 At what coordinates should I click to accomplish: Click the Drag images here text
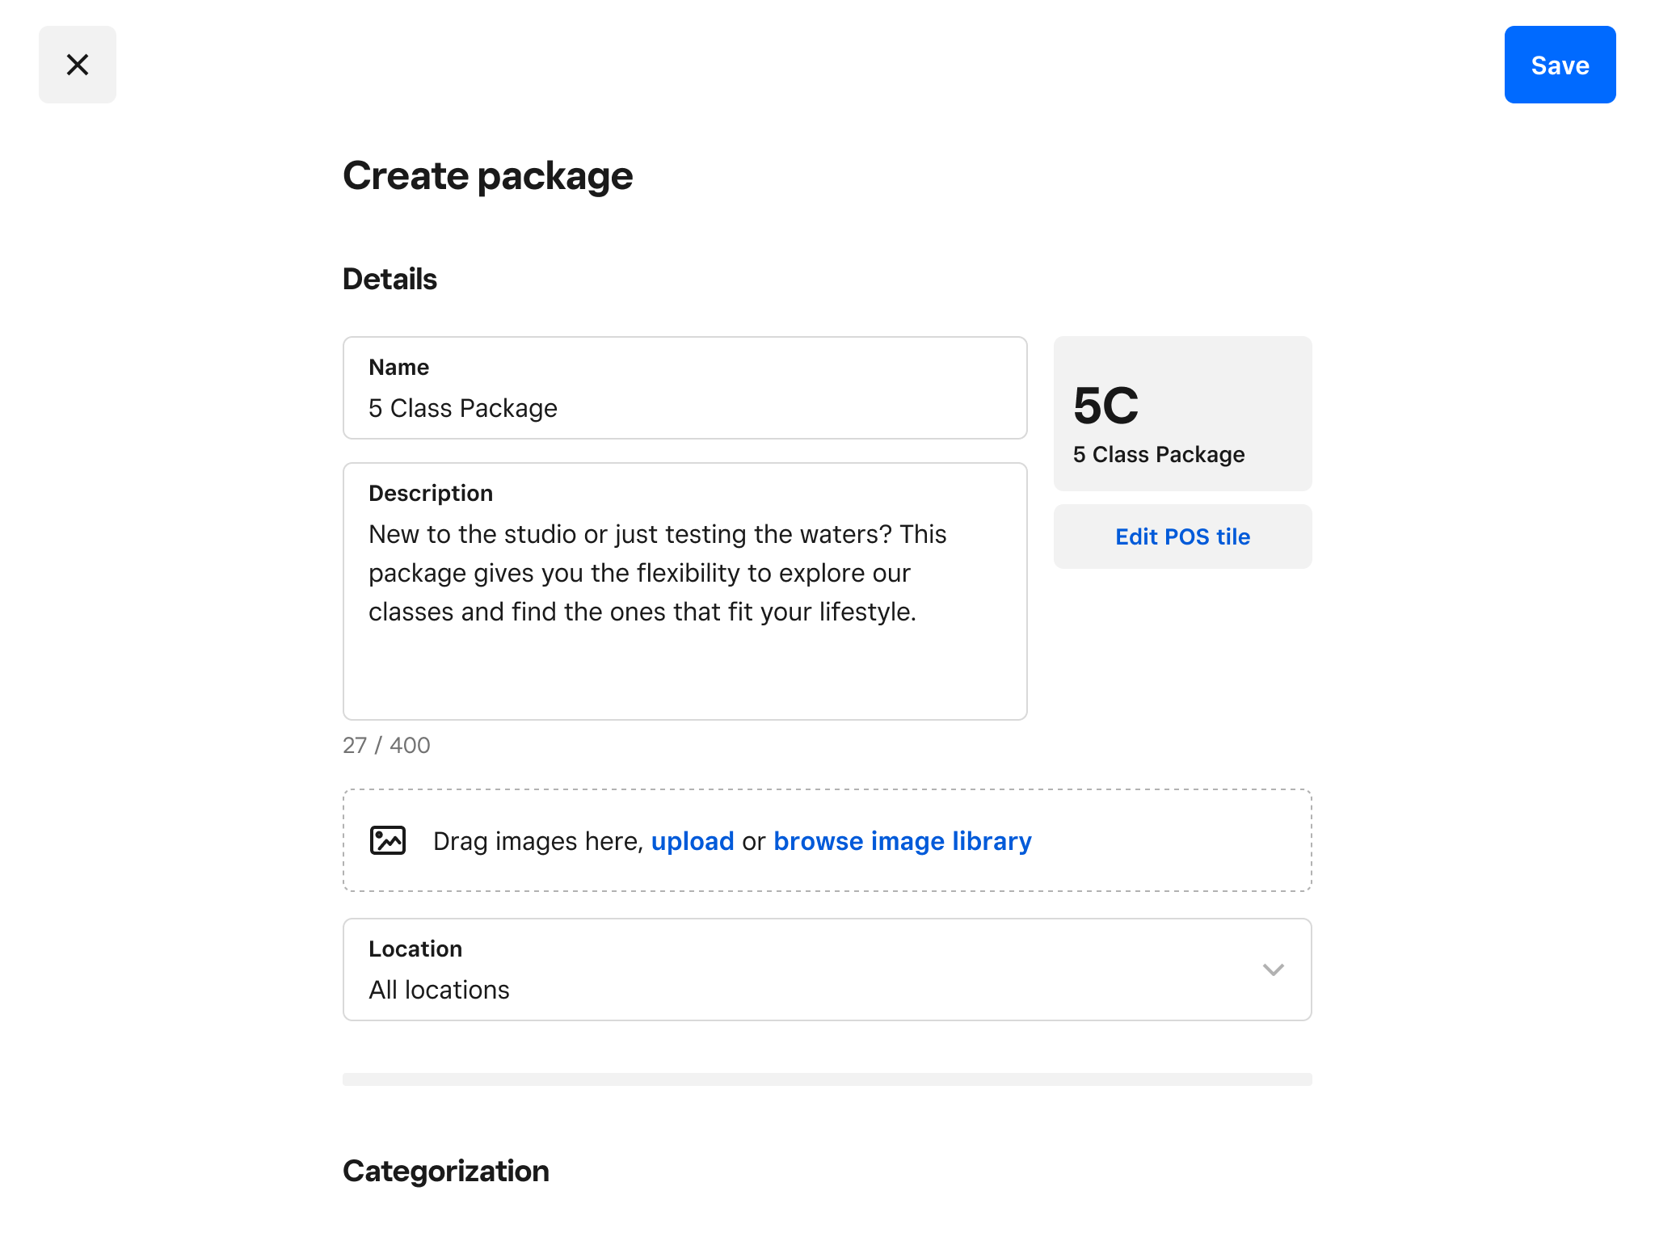coord(537,841)
